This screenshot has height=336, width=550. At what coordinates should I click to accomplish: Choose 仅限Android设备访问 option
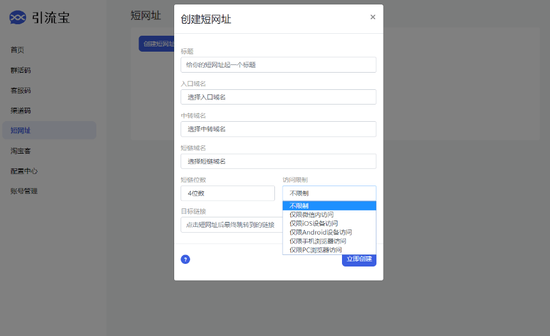[329, 232]
